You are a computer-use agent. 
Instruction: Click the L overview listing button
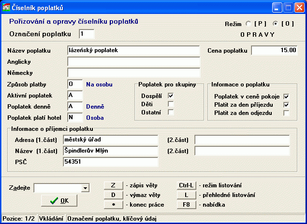186,195
